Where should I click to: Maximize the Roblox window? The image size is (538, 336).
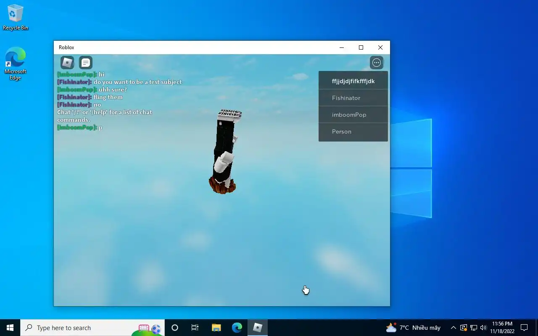(361, 47)
